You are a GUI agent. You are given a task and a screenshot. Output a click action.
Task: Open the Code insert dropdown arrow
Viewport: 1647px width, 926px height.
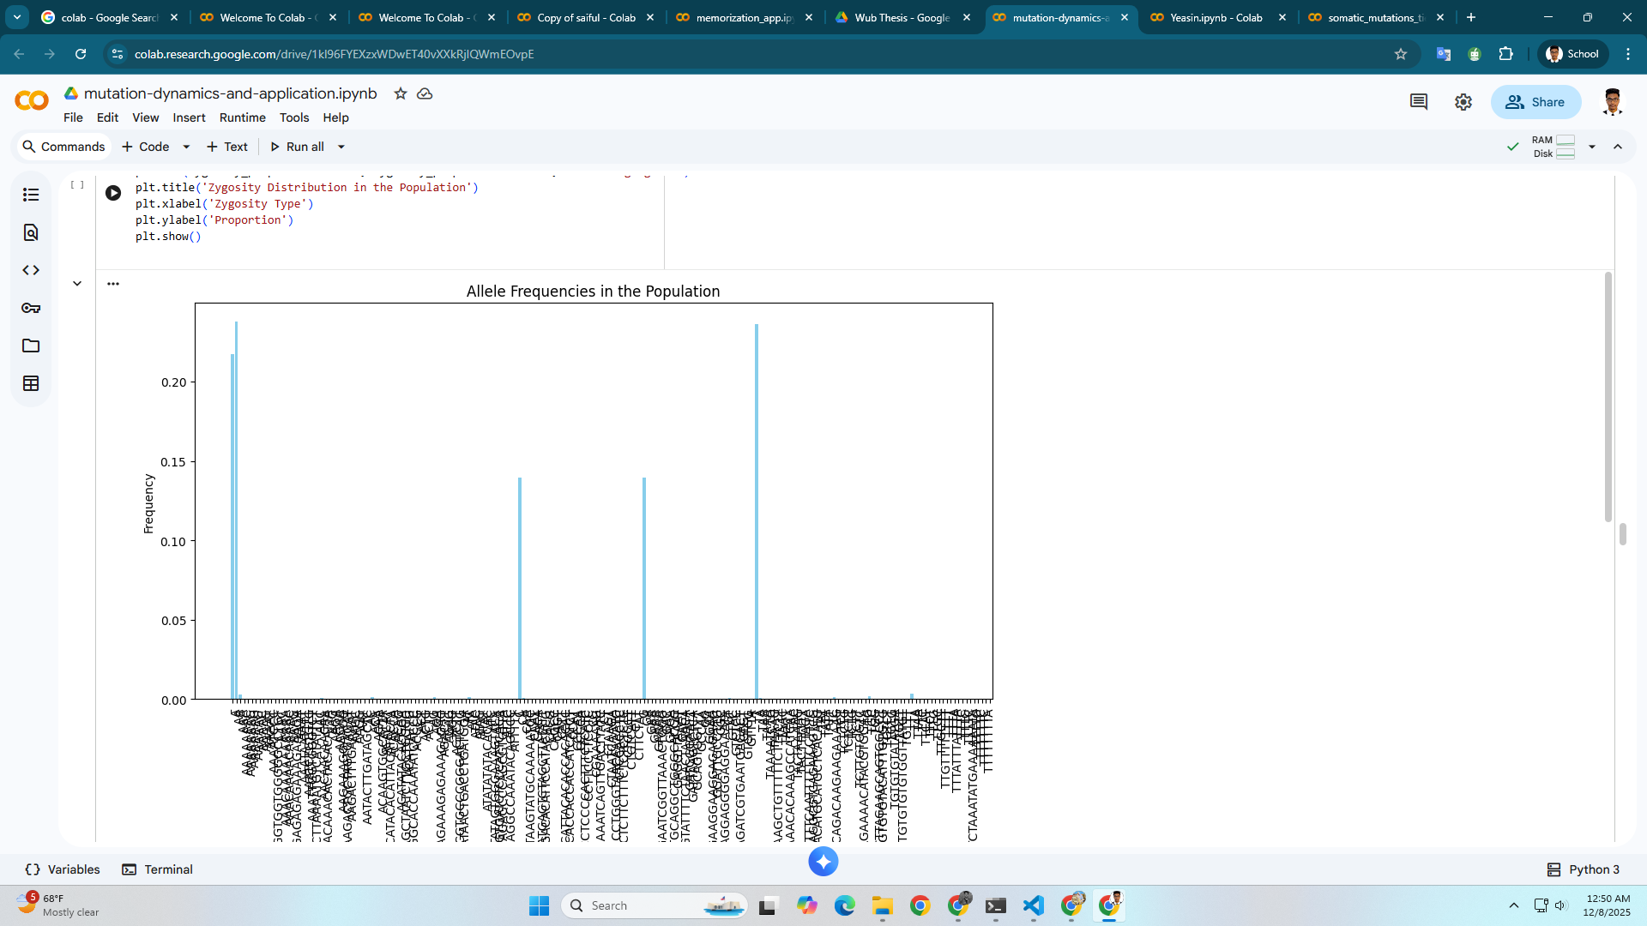pyautogui.click(x=186, y=147)
